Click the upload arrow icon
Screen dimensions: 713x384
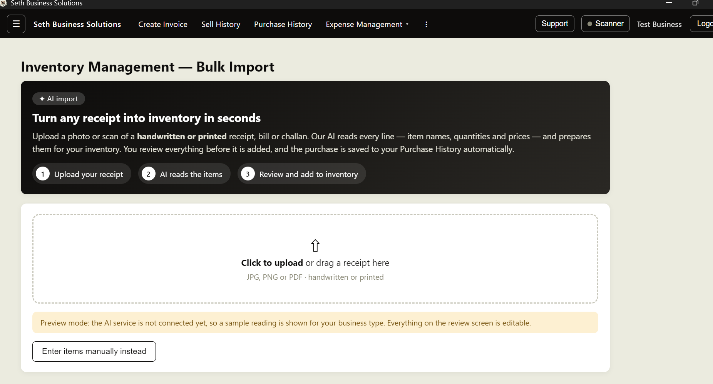pyautogui.click(x=315, y=245)
